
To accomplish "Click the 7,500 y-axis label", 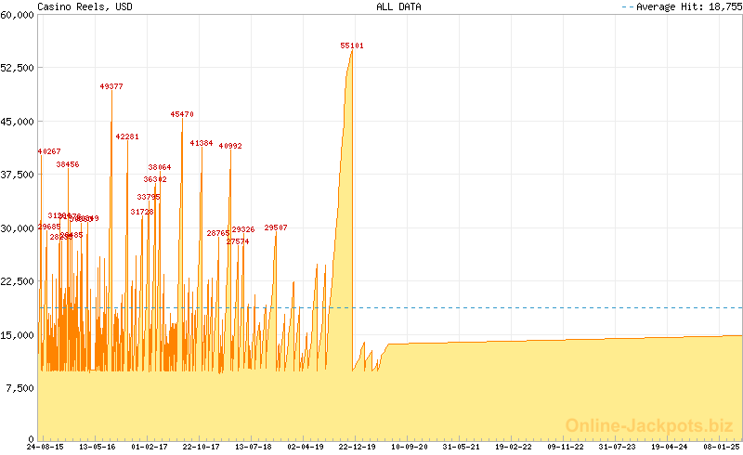I will point(20,387).
